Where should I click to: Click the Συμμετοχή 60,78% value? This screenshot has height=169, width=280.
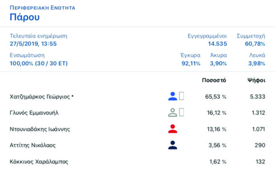tap(255, 44)
